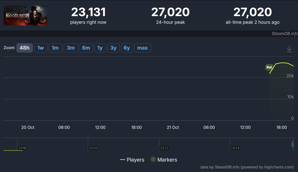Screen dimensions: 298x172
Task: Click the 2020 label in navigator timeline
Action: [x=93, y=148]
